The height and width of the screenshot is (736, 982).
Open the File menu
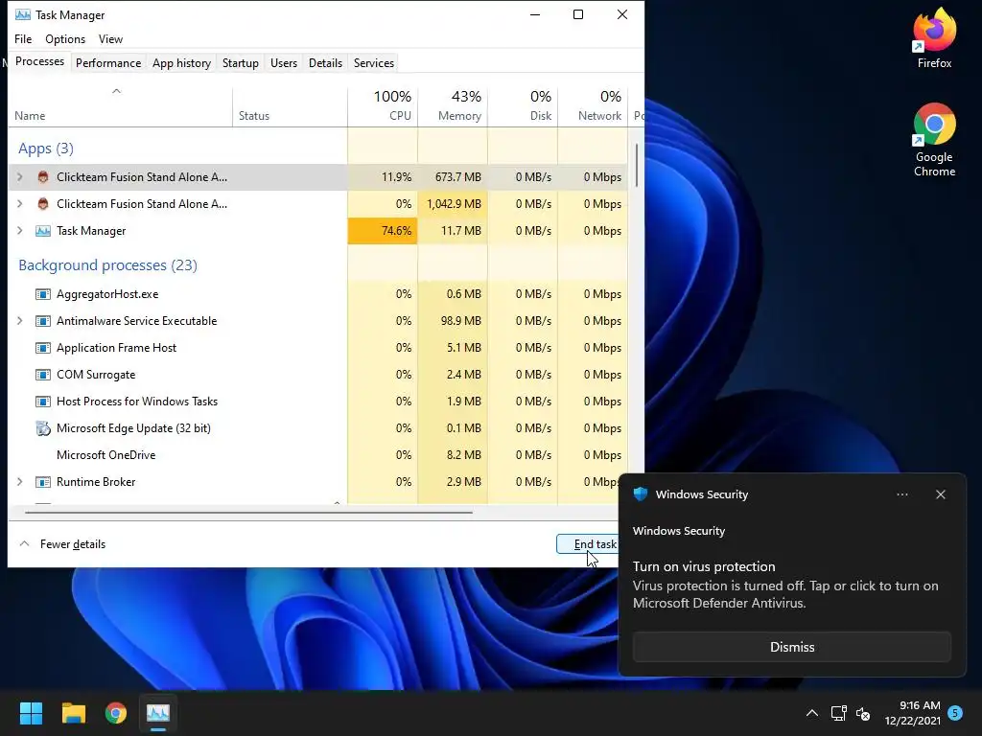(23, 38)
